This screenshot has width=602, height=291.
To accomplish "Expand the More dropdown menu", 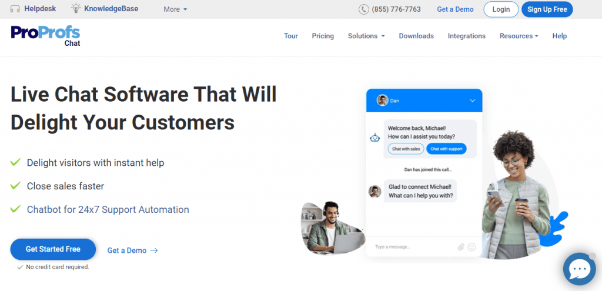I will [175, 9].
